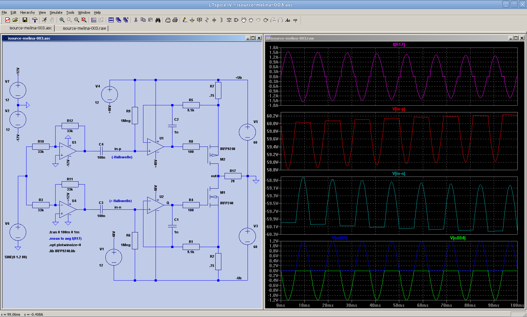Click the (+ Halbwelle) comment text
Image resolution: width=527 pixels, height=317 pixels.
pos(120,201)
